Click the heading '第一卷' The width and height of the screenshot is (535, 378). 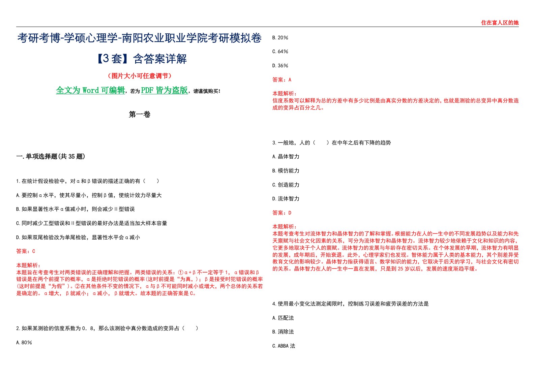tap(139, 115)
